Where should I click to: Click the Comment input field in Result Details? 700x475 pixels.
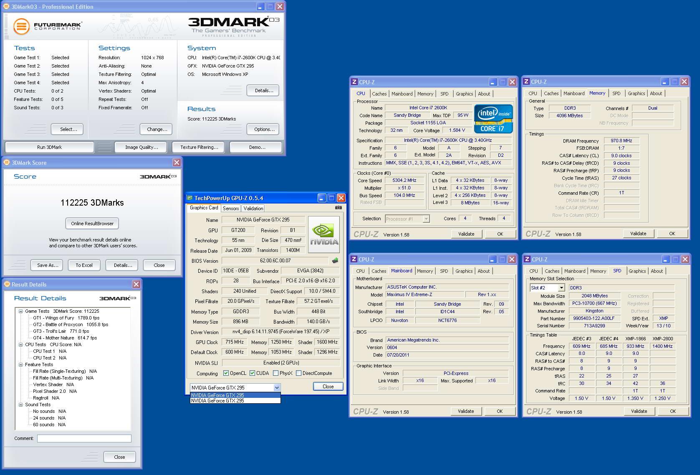(x=84, y=439)
